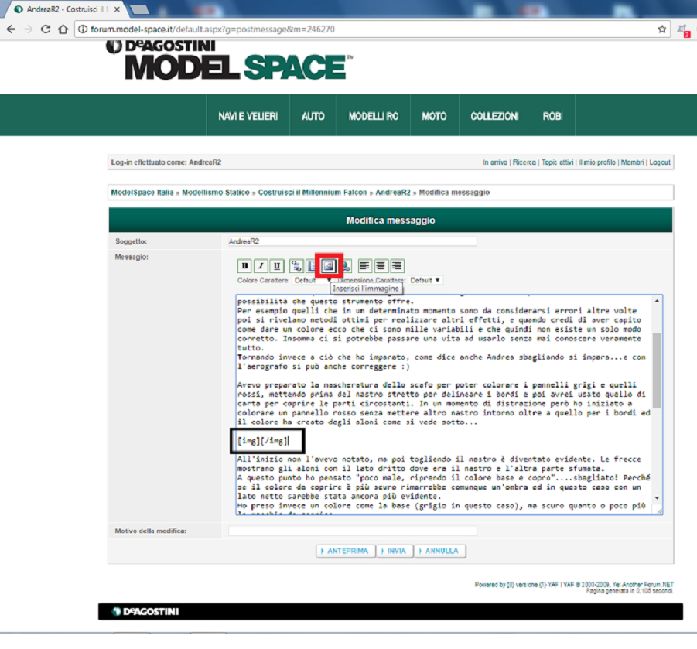697x649 pixels.
Task: Apply underline formatting to text
Action: click(277, 265)
